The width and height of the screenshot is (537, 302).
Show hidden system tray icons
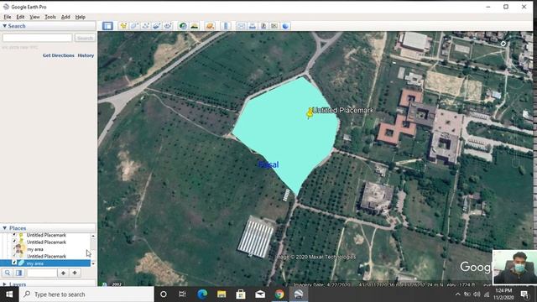tap(458, 294)
